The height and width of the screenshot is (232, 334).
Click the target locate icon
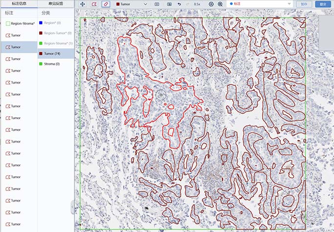(x=211, y=4)
